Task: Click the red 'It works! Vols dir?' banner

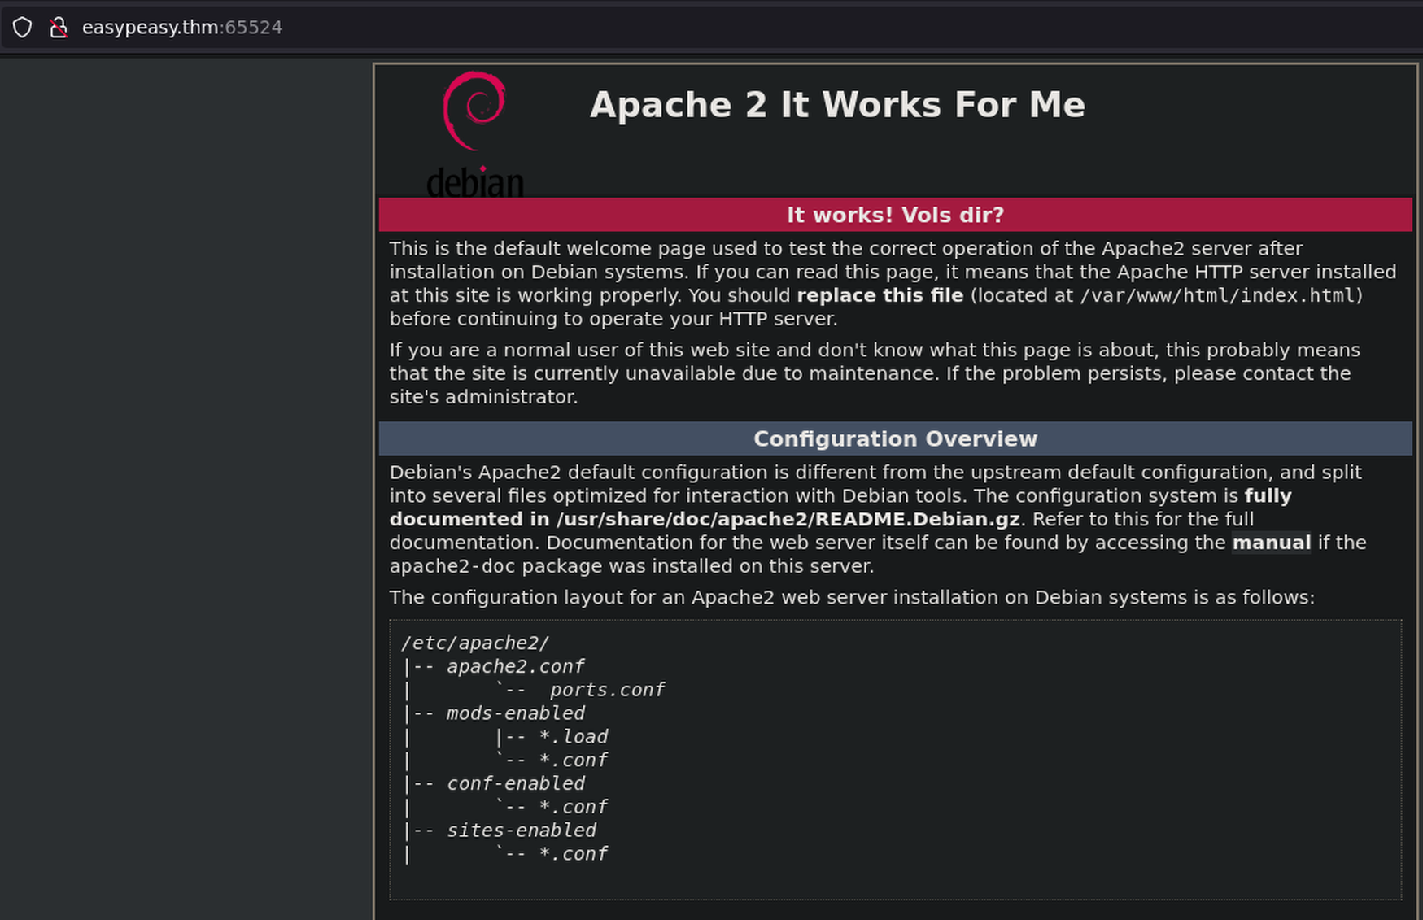Action: click(895, 215)
